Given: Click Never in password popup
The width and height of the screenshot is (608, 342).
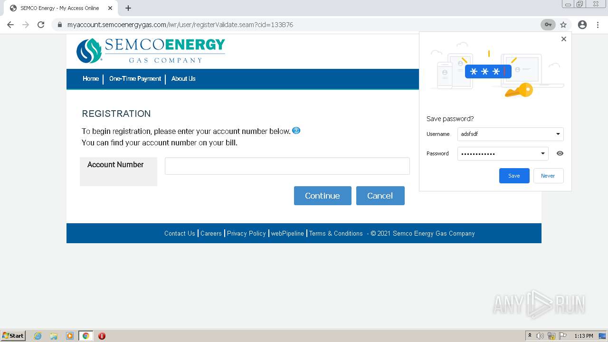Looking at the screenshot, I should point(548,176).
